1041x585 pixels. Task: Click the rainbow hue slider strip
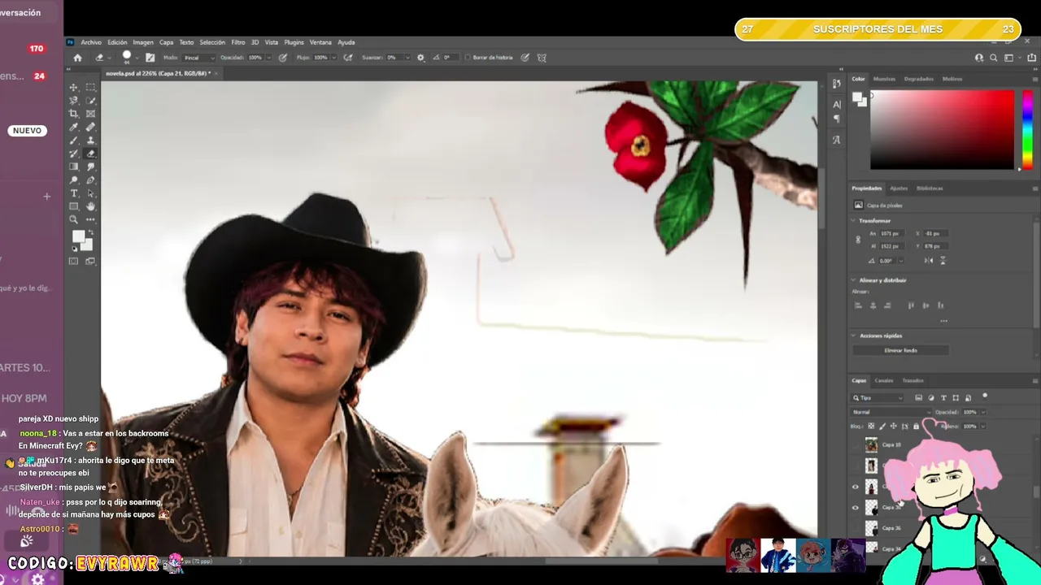coord(1027,129)
